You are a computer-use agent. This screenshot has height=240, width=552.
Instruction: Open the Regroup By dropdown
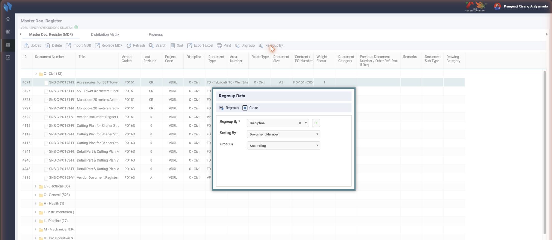(278, 123)
